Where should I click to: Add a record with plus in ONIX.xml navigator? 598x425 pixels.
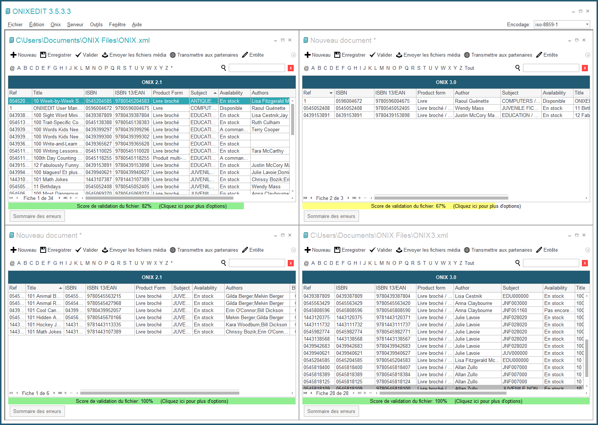click(71, 198)
